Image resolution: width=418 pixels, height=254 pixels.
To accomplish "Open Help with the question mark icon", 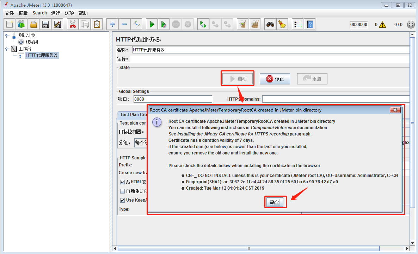I will pyautogui.click(x=309, y=25).
